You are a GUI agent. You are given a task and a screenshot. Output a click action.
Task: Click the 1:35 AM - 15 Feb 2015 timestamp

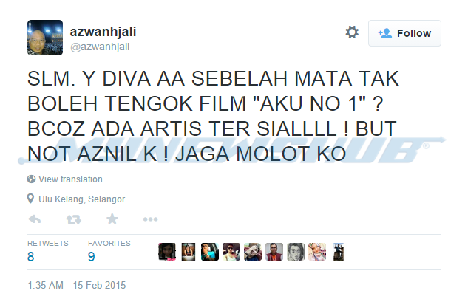(x=76, y=285)
